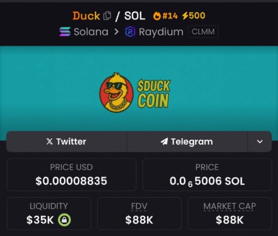Click the lightning boost icon

coord(185,16)
